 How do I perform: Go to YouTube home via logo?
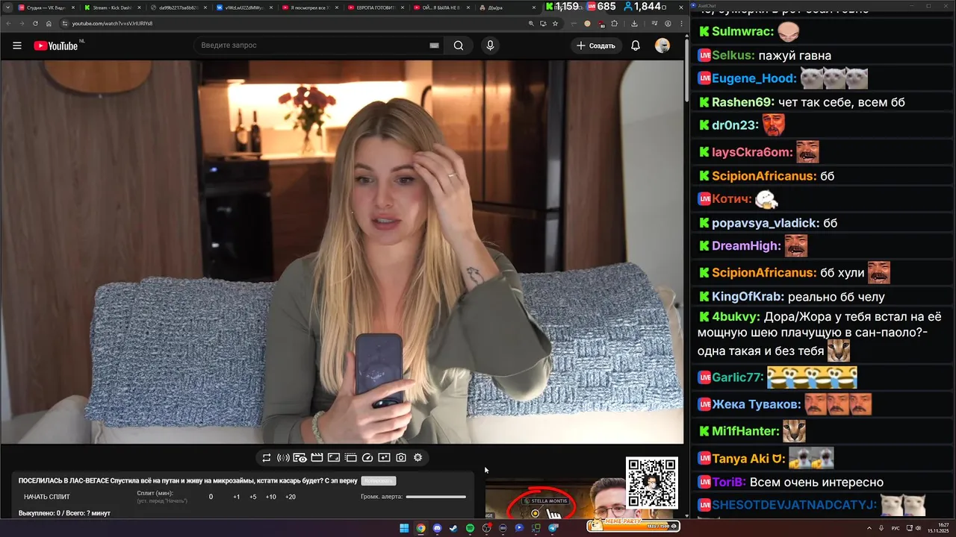pyautogui.click(x=57, y=45)
